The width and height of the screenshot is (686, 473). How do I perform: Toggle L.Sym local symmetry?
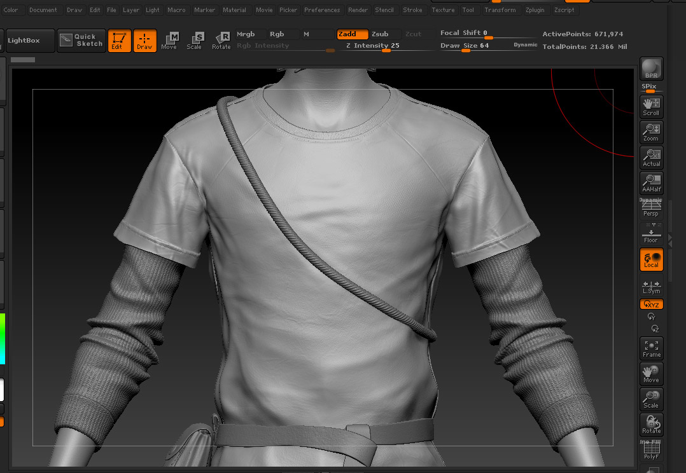click(x=651, y=285)
